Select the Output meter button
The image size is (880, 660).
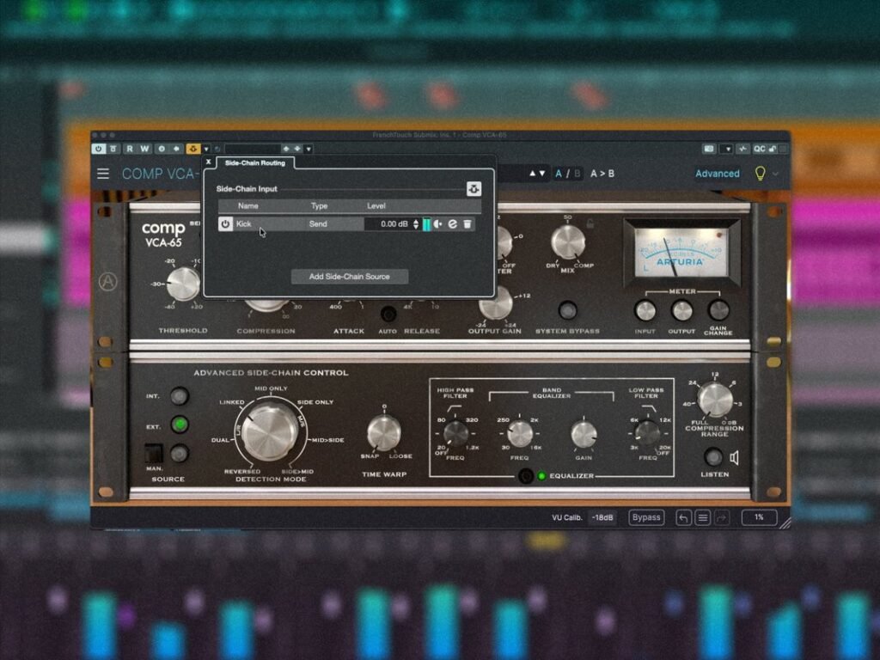(x=681, y=310)
